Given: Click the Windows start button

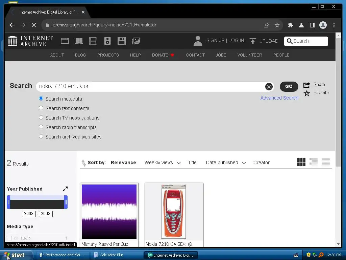Looking at the screenshot, I should tap(16, 255).
